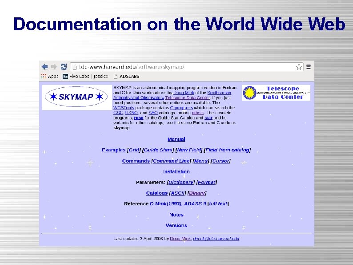353x265 pixels.
Task: Open the USNO catalog link
Action: 131,113
